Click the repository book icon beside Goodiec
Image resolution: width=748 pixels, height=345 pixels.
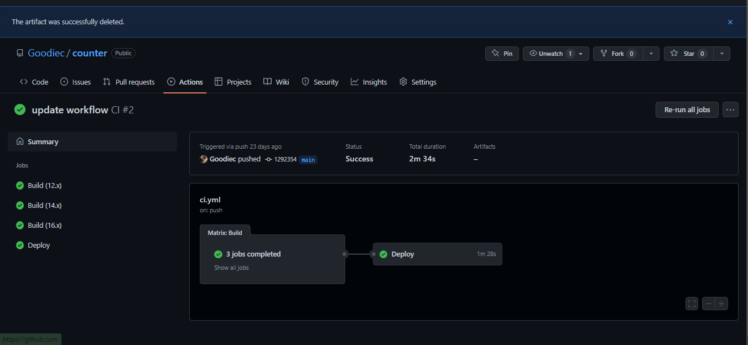click(20, 54)
